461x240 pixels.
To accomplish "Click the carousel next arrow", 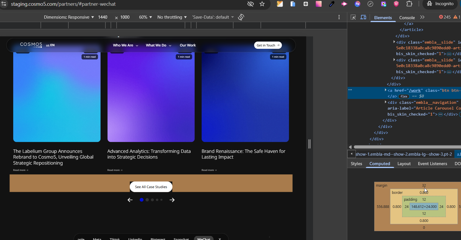I will pyautogui.click(x=172, y=200).
